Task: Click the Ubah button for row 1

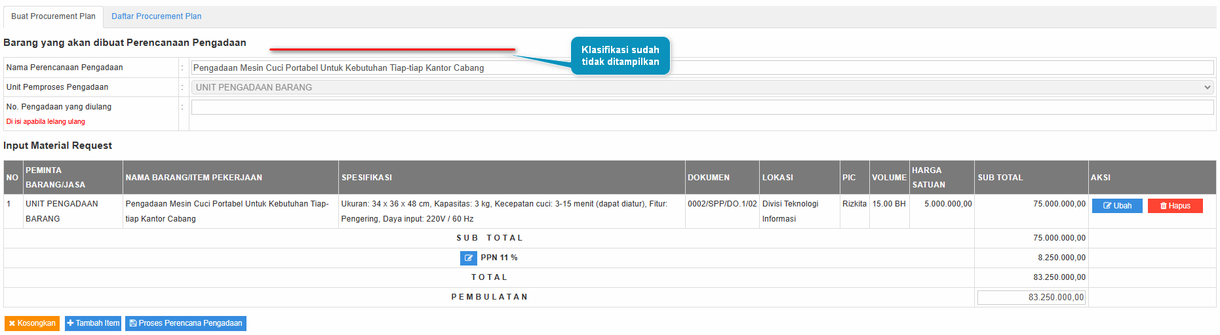Action: (x=1117, y=206)
